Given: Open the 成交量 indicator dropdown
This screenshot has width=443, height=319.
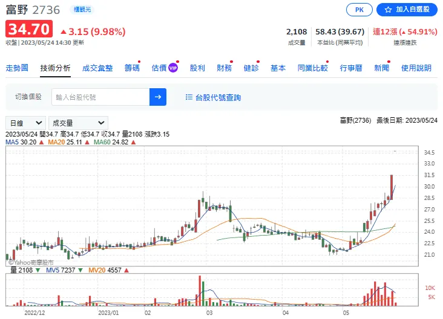Looking at the screenshot, I should [x=78, y=123].
